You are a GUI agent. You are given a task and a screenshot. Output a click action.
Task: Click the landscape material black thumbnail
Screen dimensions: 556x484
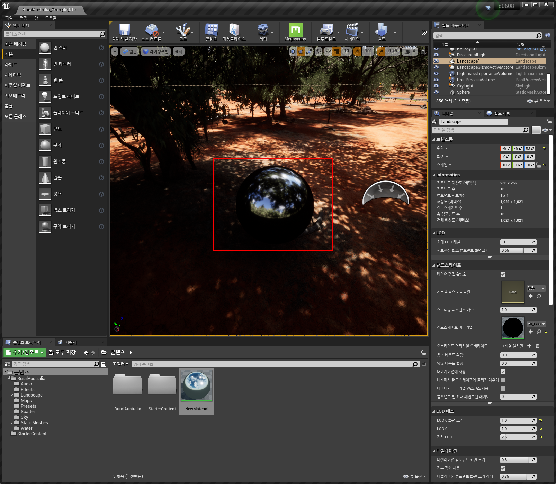513,327
